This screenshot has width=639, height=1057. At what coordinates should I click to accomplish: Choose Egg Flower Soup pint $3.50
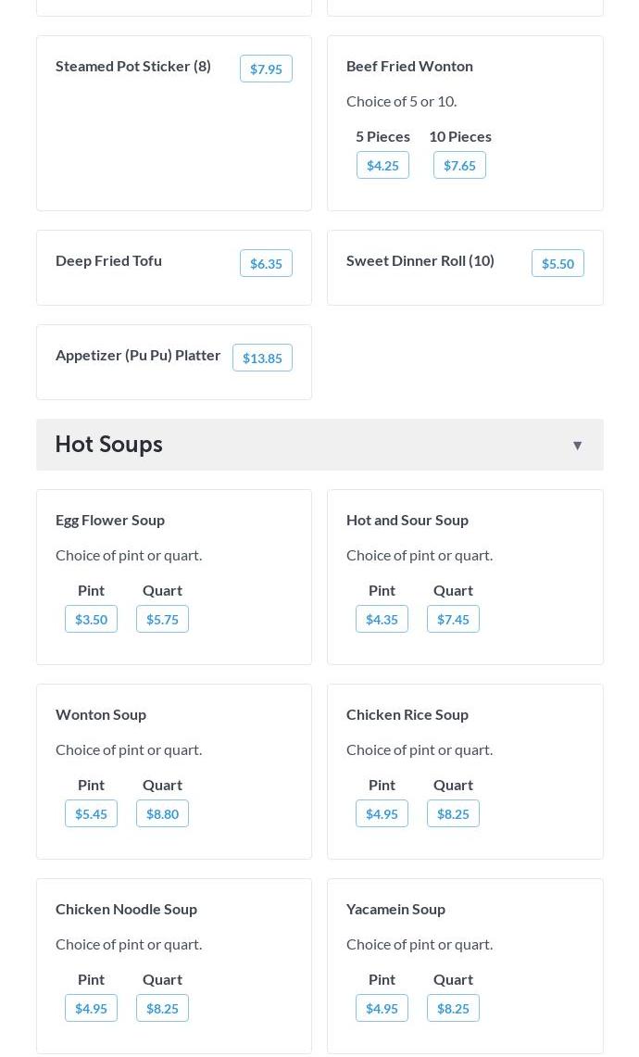click(x=91, y=619)
